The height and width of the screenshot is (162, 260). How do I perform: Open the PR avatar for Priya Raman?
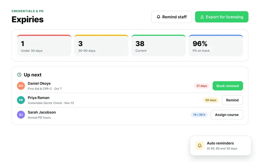point(21,100)
